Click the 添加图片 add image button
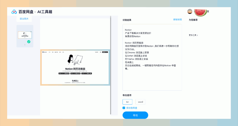This screenshot has height=126, width=238. coord(24,19)
